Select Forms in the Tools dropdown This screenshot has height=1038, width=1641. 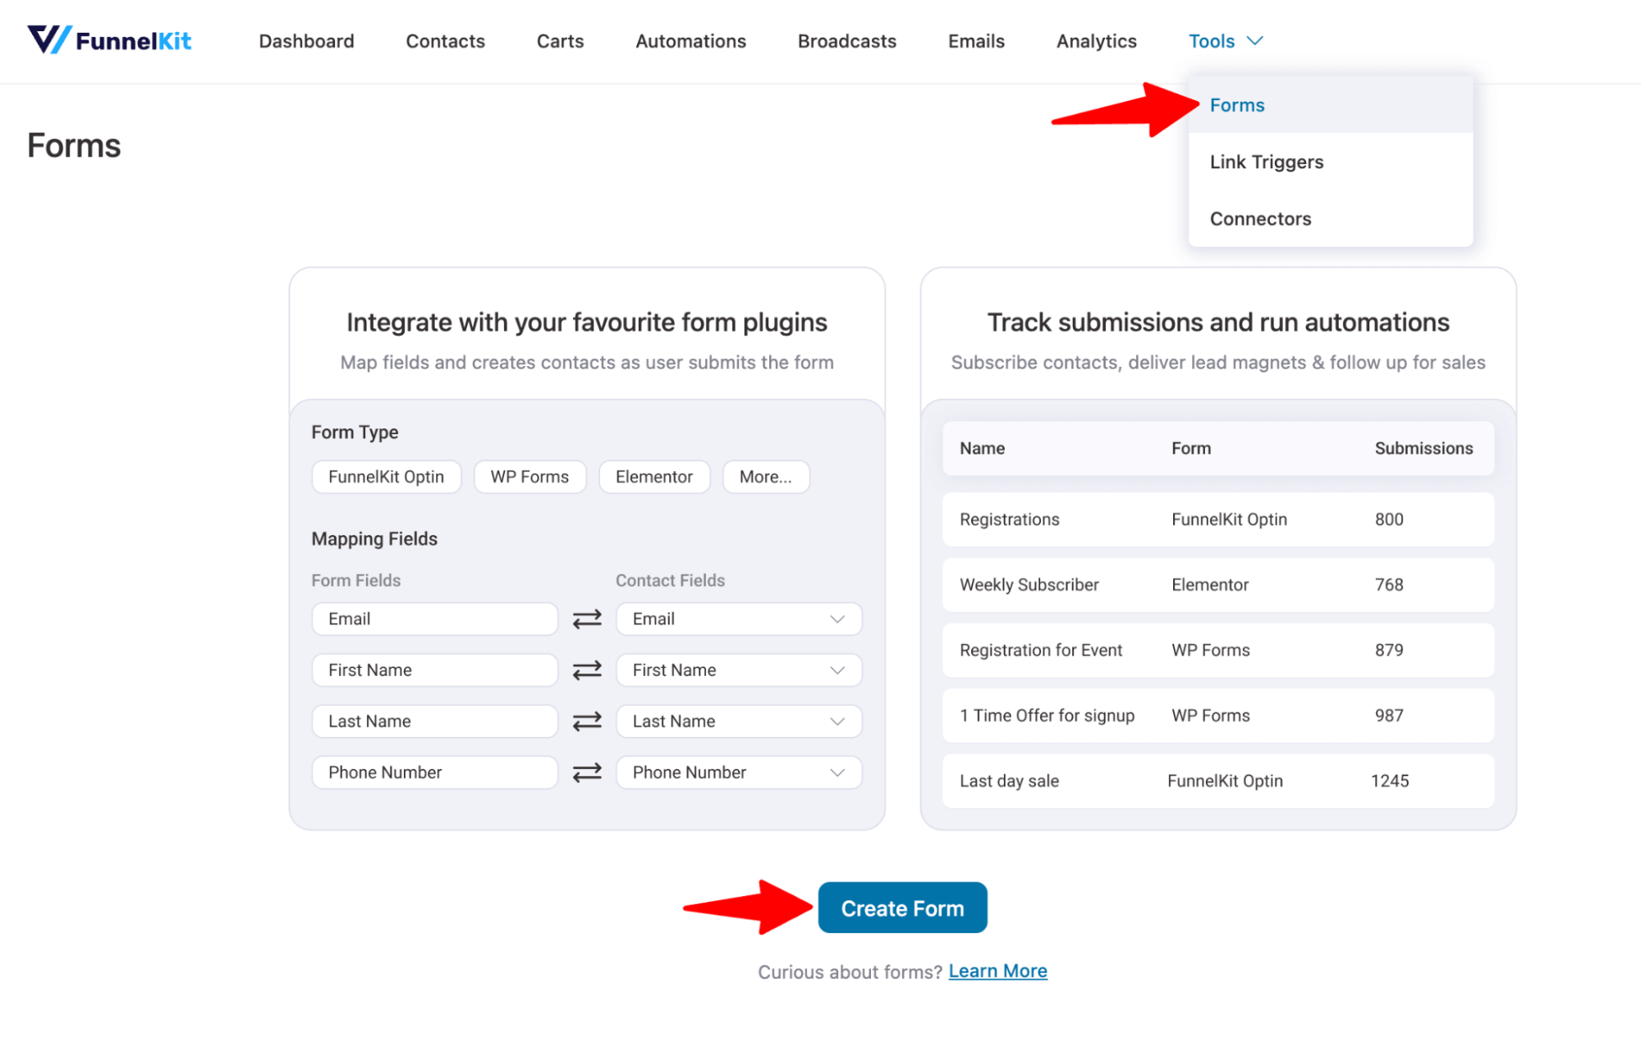(1330, 105)
